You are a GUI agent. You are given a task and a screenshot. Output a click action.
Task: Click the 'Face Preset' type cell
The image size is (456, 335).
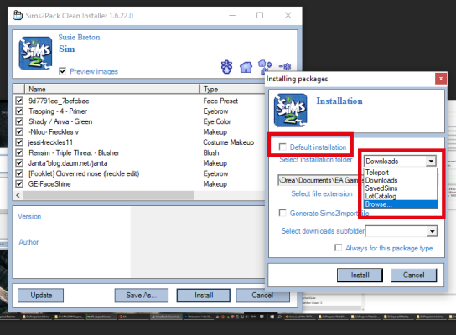pyautogui.click(x=220, y=100)
